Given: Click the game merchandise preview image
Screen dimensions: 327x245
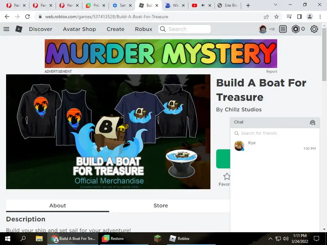Looking at the screenshot, I should [x=108, y=132].
